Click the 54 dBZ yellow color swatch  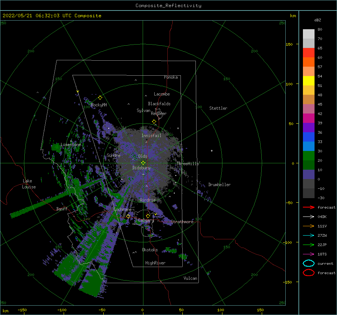[x=309, y=81]
